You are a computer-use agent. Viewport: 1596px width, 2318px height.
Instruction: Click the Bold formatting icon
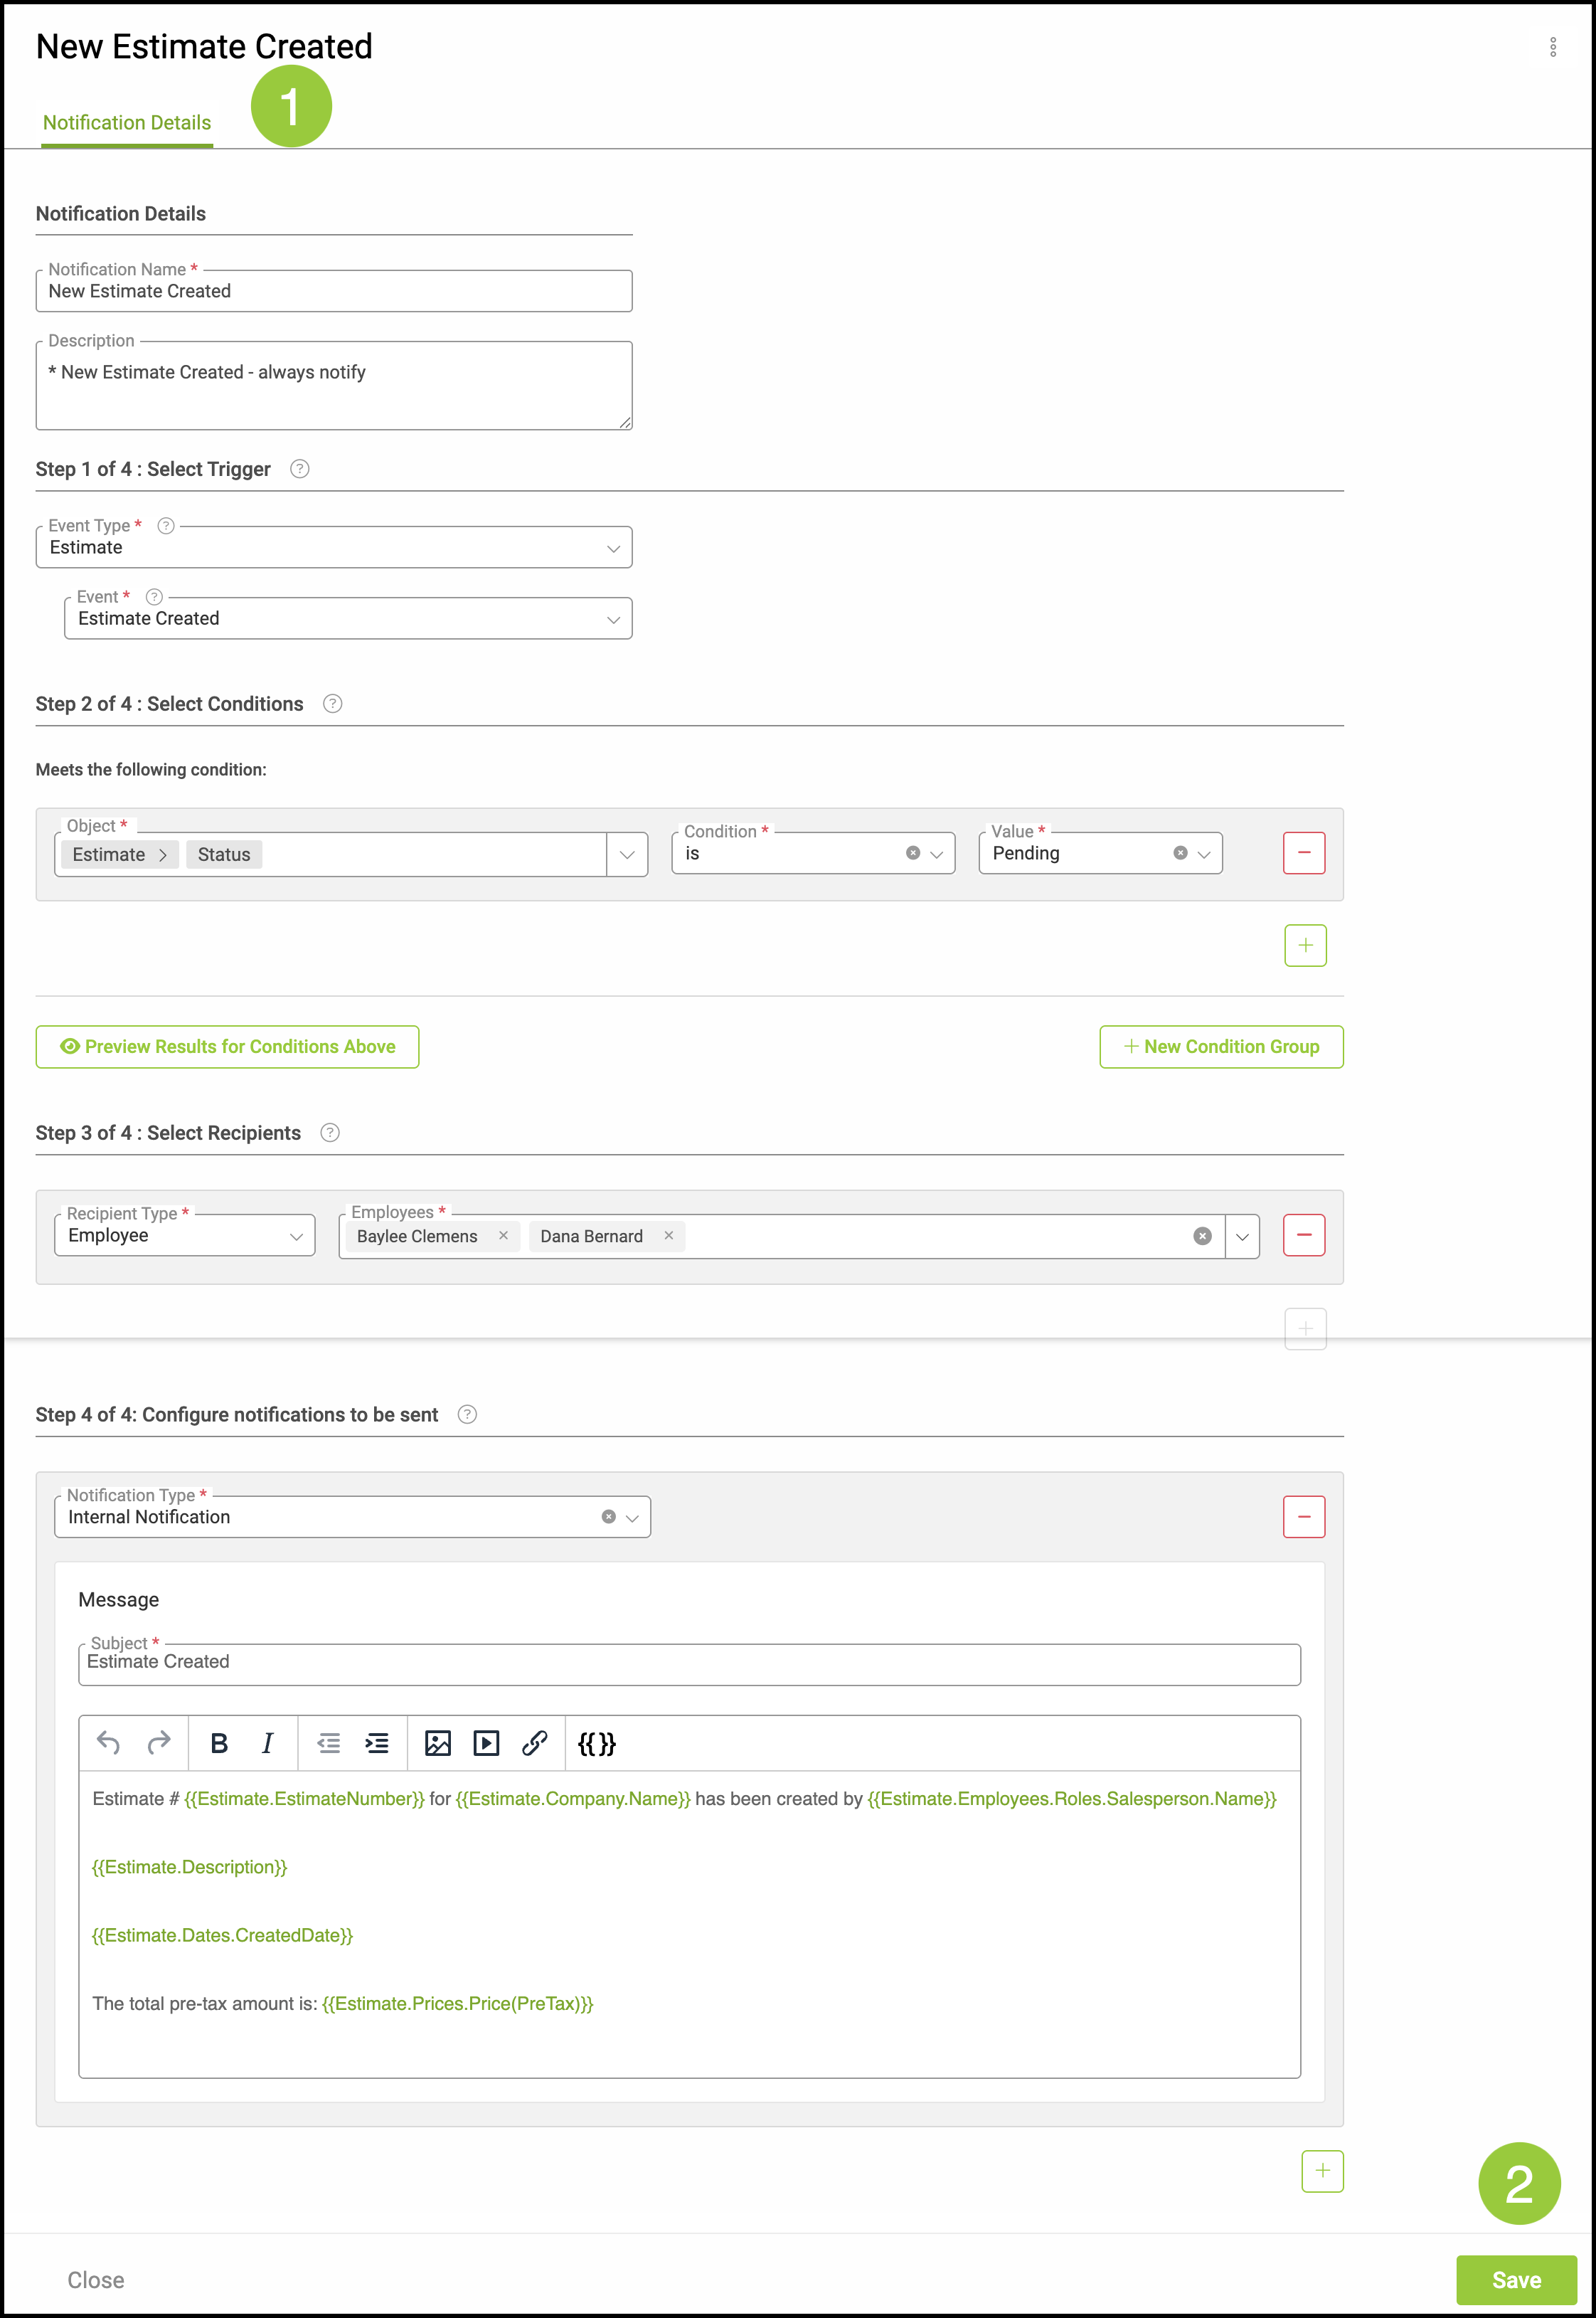(x=219, y=1744)
